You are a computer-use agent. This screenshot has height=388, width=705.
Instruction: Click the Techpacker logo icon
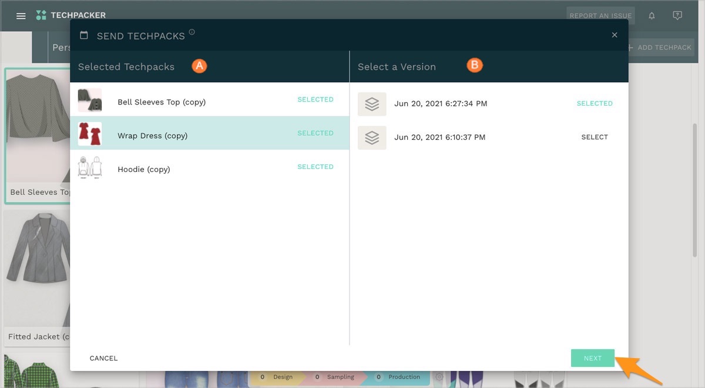pyautogui.click(x=41, y=15)
